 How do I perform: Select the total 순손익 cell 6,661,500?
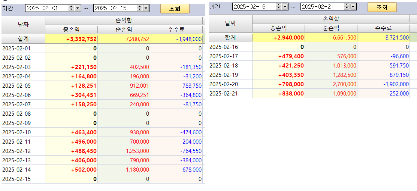click(x=331, y=37)
